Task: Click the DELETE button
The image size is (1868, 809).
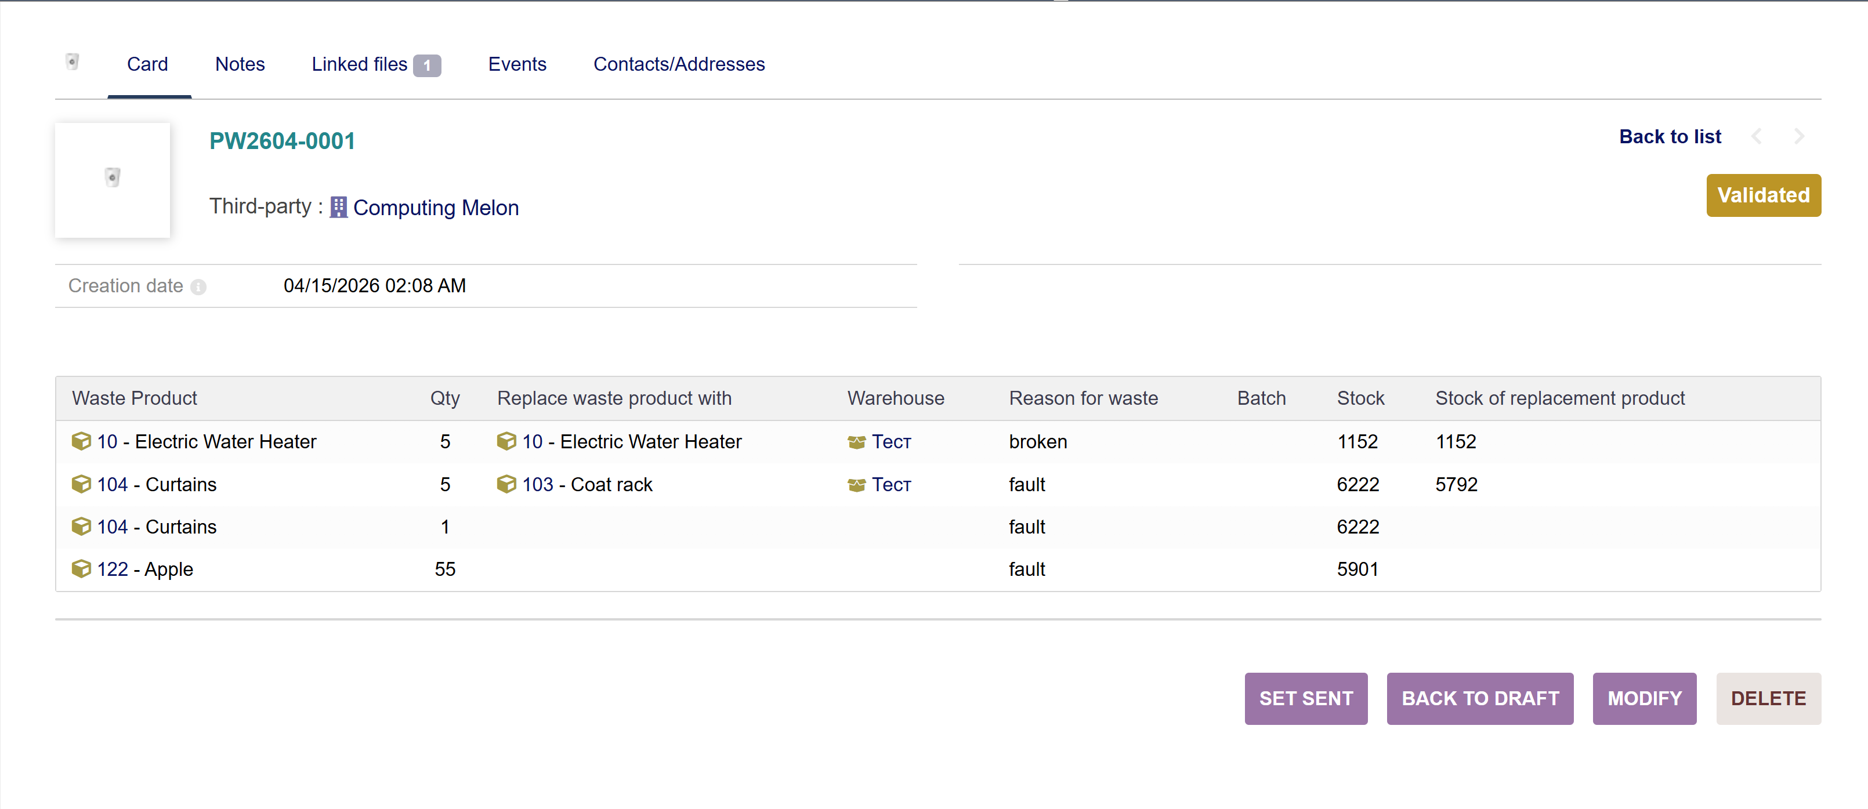Action: pos(1768,698)
